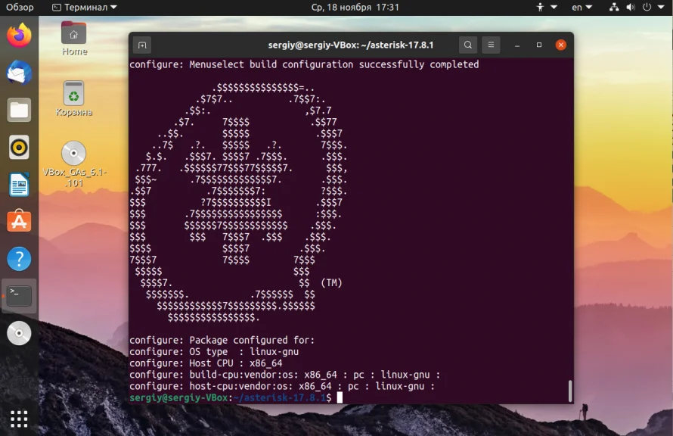The height and width of the screenshot is (436, 673).
Task: Open the optical disc icon in dock
Action: point(19,333)
